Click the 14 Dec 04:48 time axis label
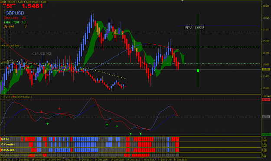271x161 pixels. (x=54, y=160)
